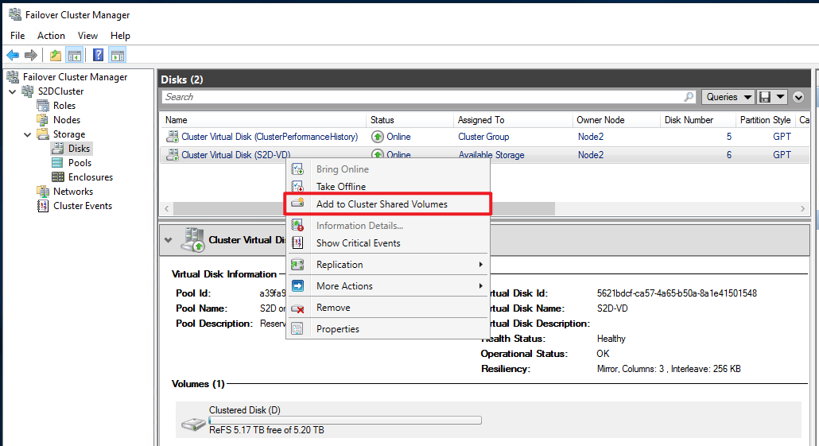819x446 pixels.
Task: Expand the round chevron next to Queries
Action: [798, 97]
